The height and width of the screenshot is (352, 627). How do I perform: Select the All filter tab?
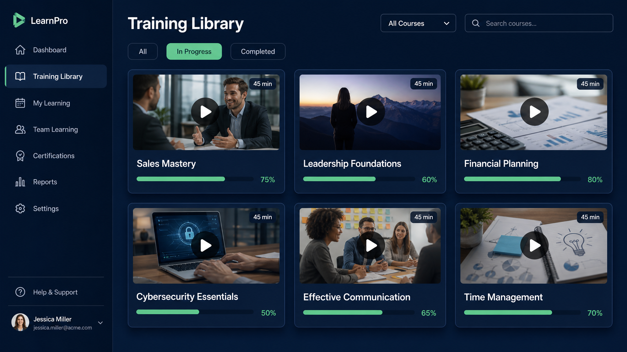tap(143, 51)
